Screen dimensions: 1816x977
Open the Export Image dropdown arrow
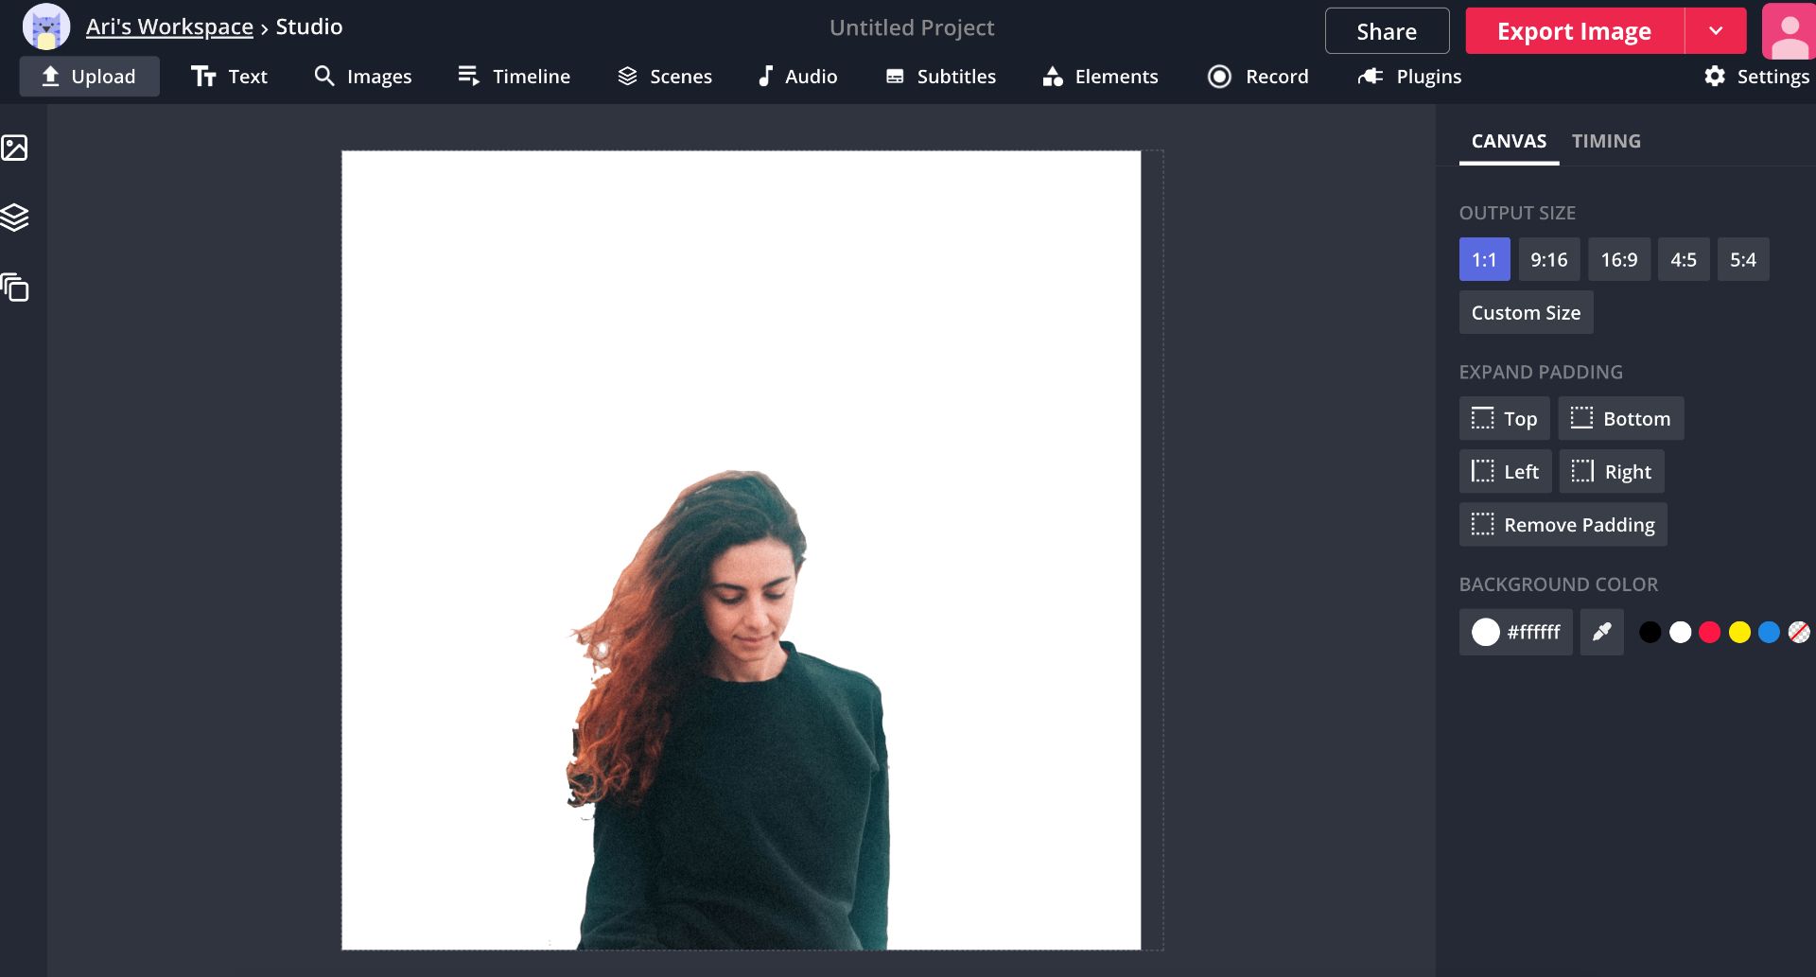(1716, 30)
